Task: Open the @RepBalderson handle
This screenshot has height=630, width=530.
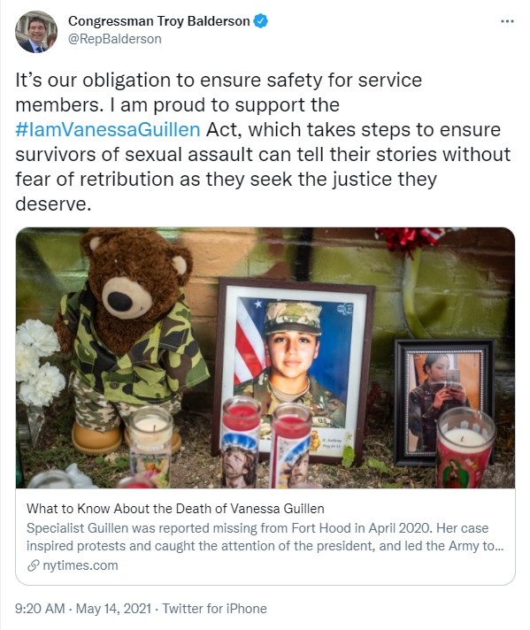Action: 115,39
